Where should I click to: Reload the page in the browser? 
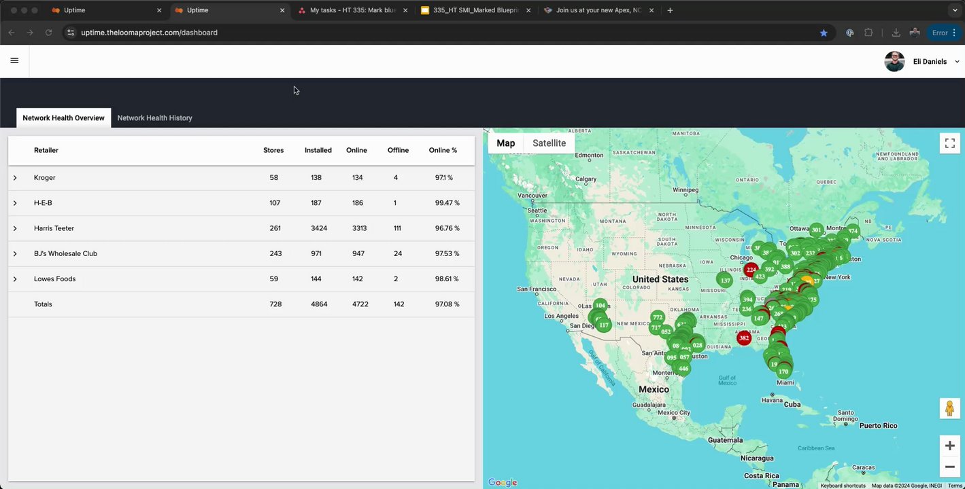click(x=48, y=33)
